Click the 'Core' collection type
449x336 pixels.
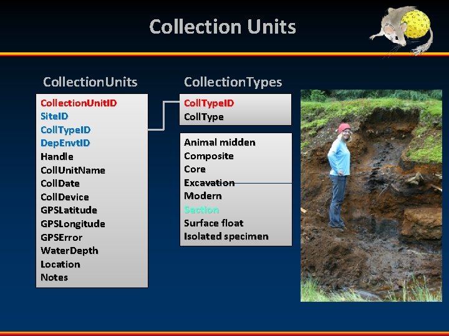click(195, 169)
